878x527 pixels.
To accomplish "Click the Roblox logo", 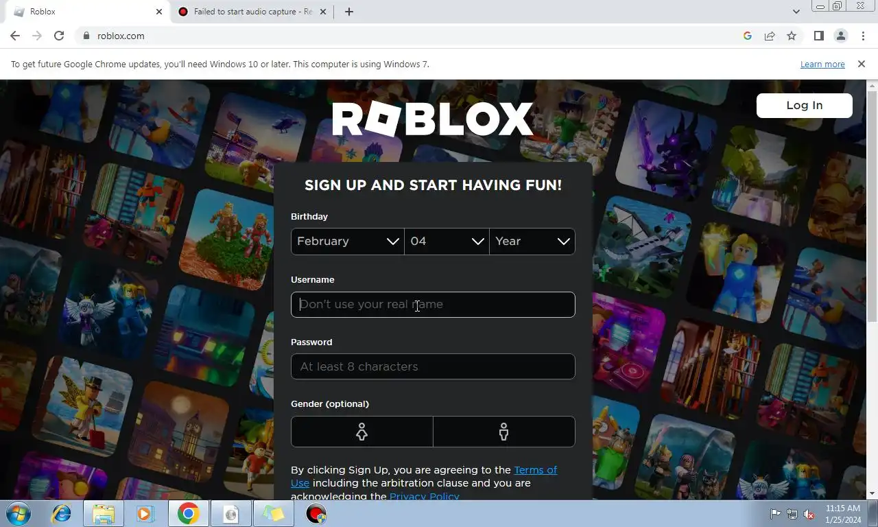I will click(433, 119).
